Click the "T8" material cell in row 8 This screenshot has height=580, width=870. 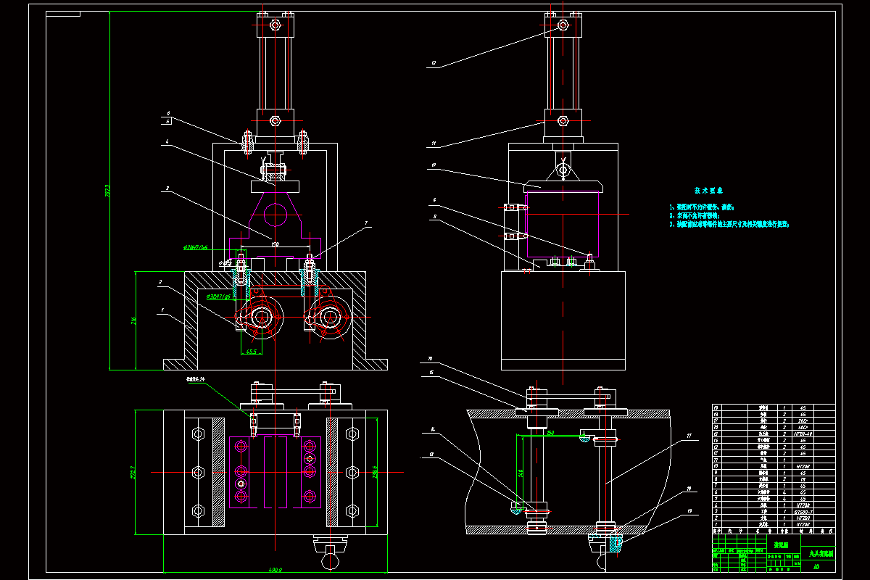[803, 479]
